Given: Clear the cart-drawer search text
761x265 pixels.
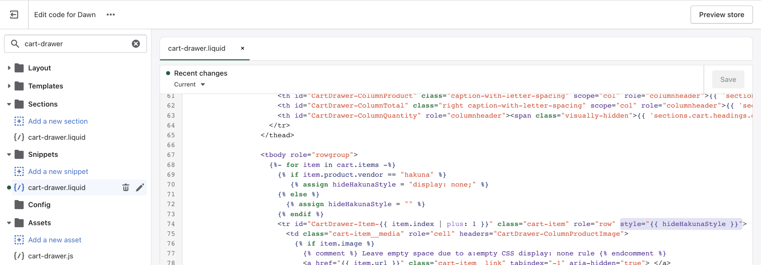Looking at the screenshot, I should click(x=136, y=44).
